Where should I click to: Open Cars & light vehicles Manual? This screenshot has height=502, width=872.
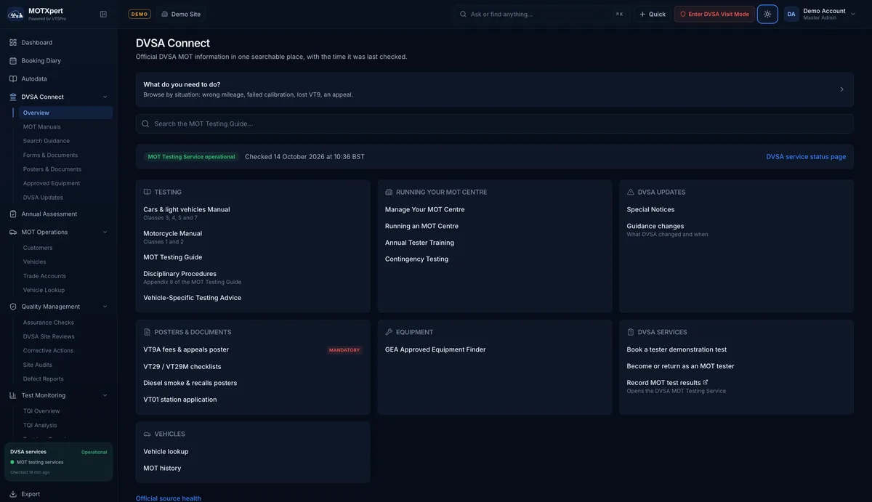[187, 209]
